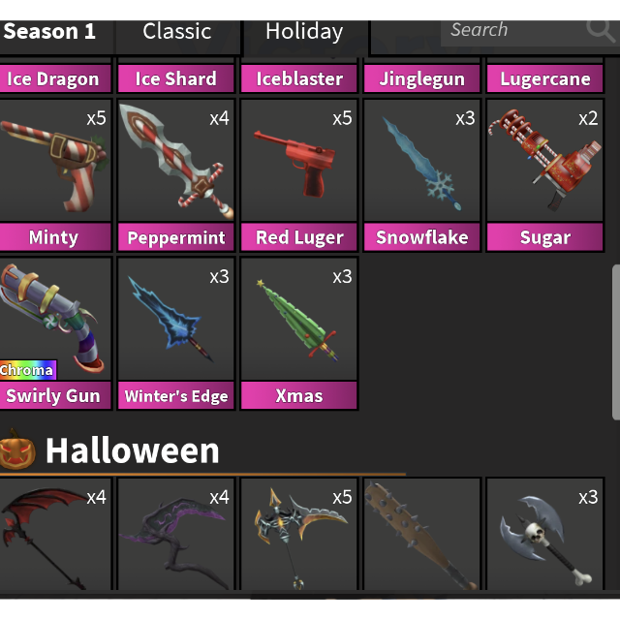Select the skull battle axe item
The width and height of the screenshot is (620, 620).
point(544,534)
